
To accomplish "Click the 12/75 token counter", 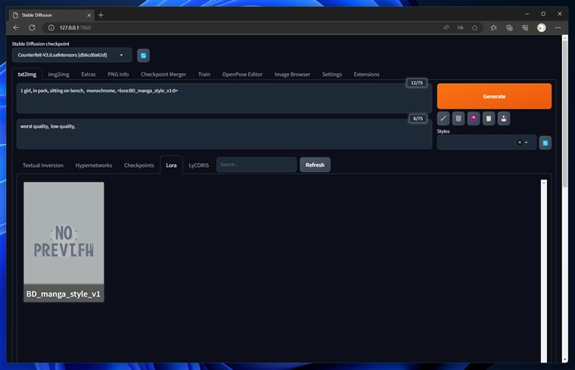I will [417, 83].
